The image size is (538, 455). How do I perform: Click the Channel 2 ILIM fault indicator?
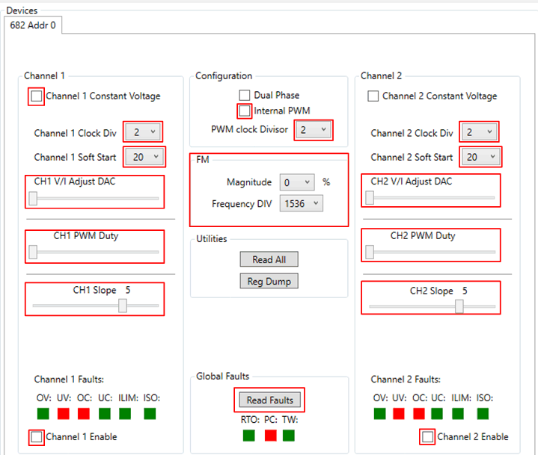coord(458,413)
